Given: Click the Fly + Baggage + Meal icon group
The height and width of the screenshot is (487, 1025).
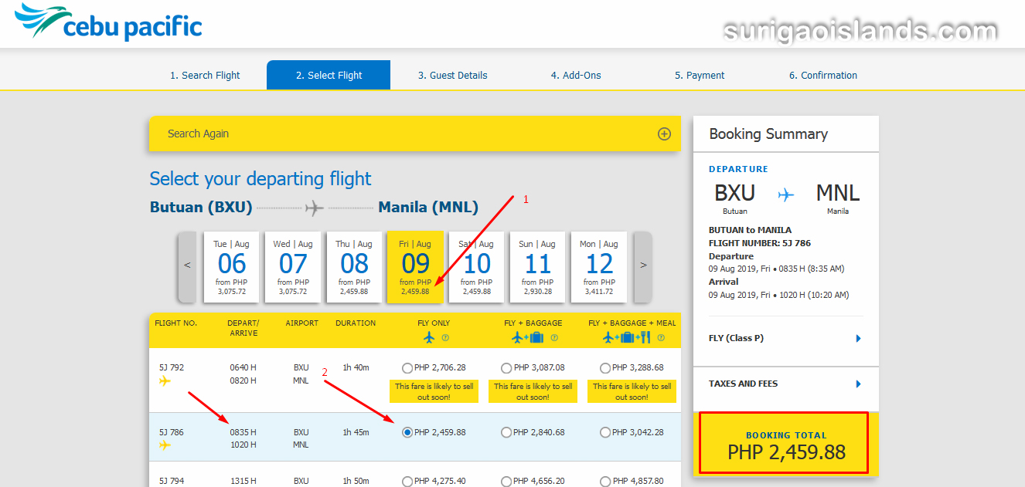Looking at the screenshot, I should pyautogui.click(x=626, y=337).
